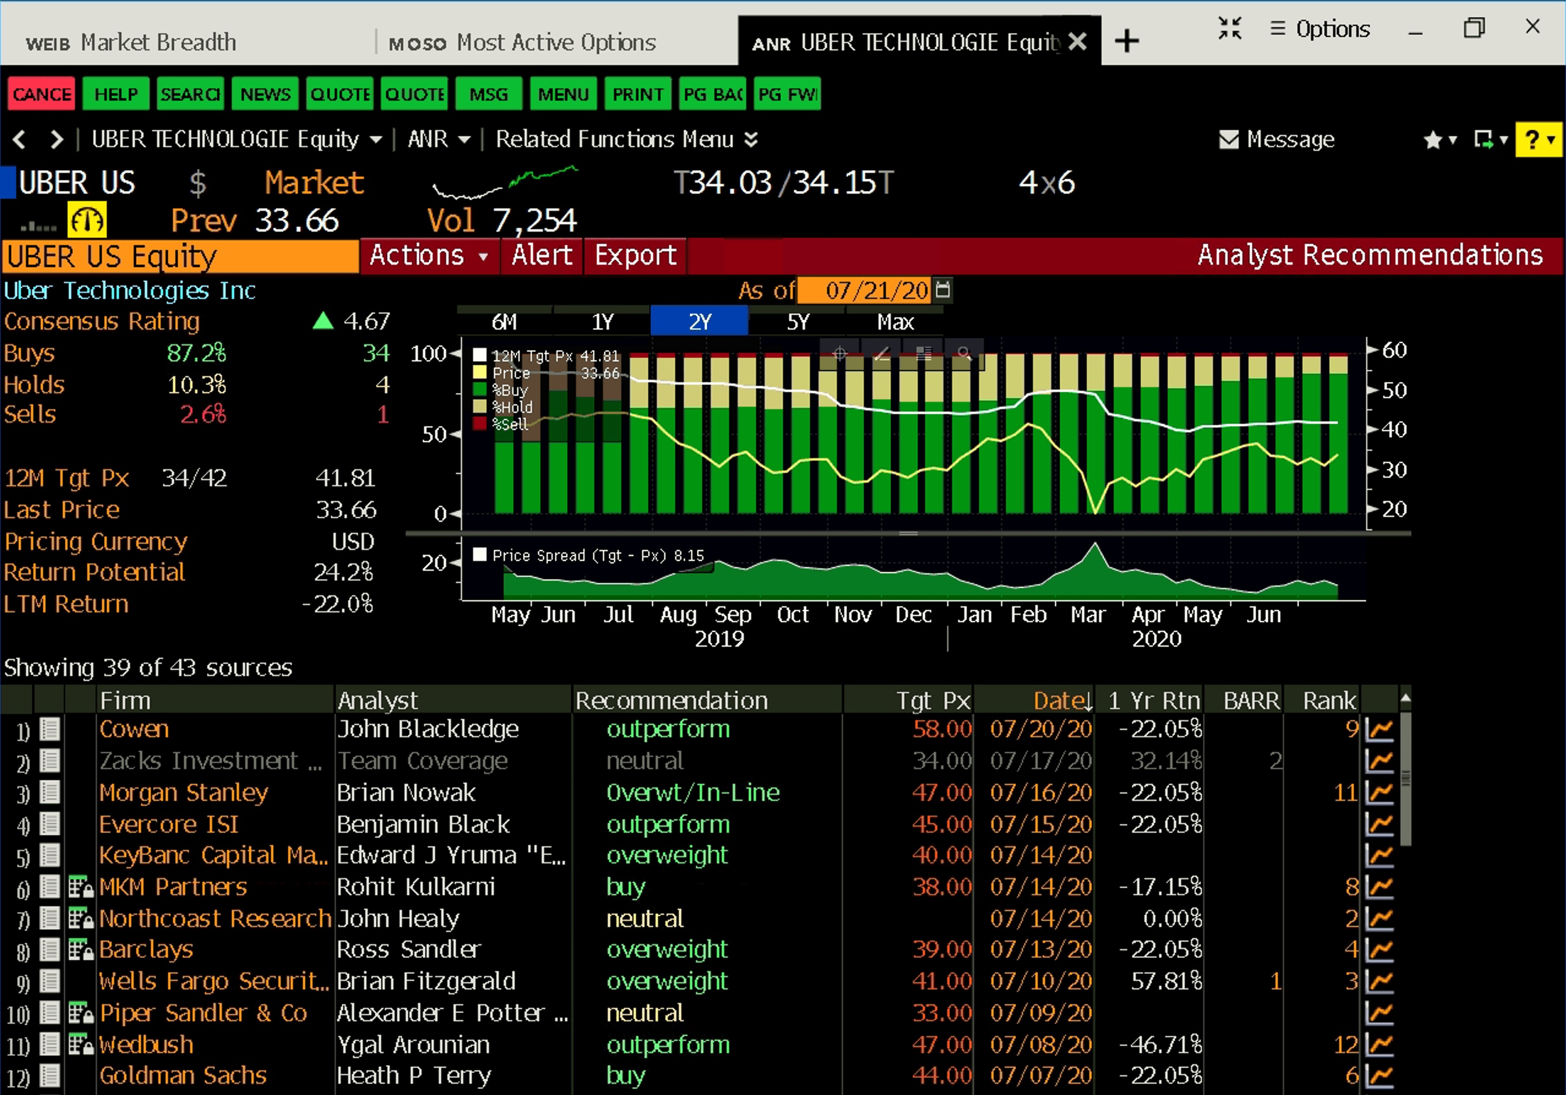Click the Export button

[635, 255]
